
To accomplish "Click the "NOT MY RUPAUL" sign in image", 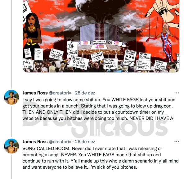I will point(145,57).
